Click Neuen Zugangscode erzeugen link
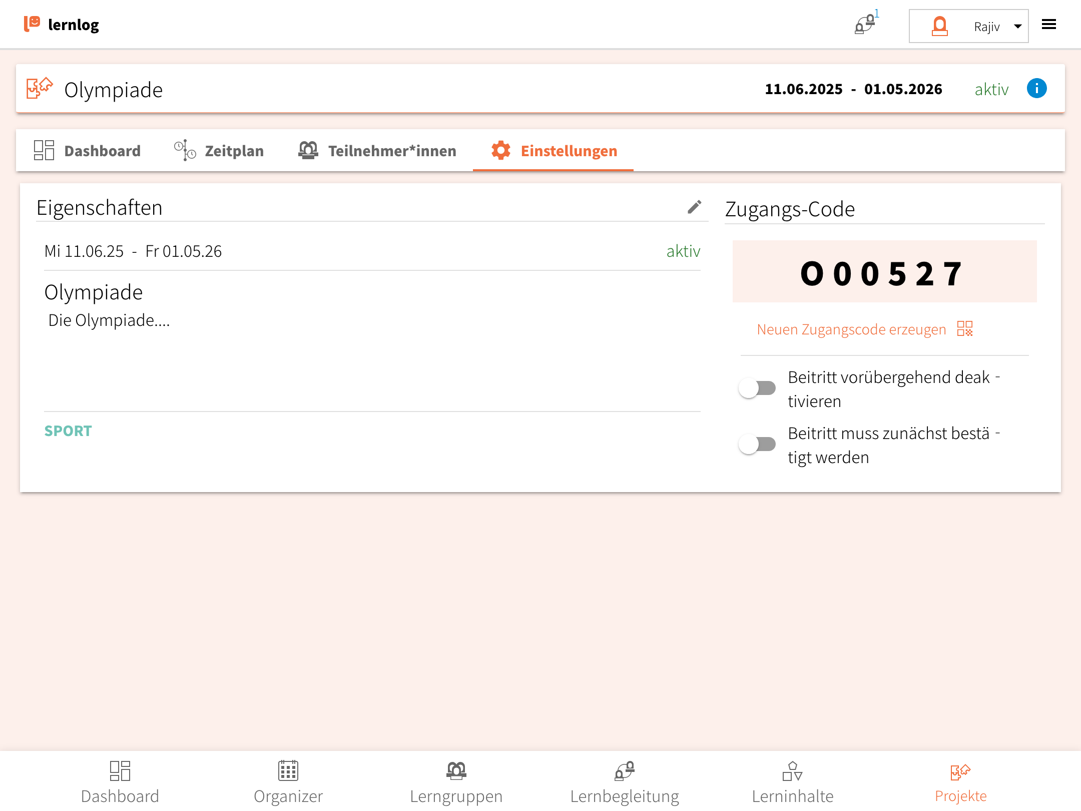The width and height of the screenshot is (1081, 811). [x=851, y=329]
